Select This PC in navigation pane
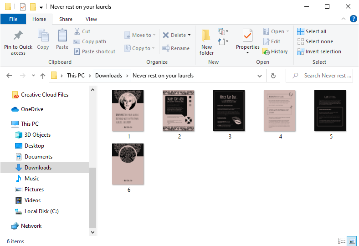Viewport: 359px width, 246px height. click(x=25, y=124)
